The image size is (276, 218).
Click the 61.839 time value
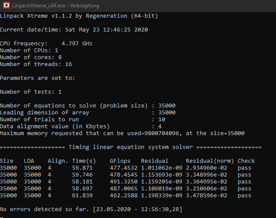tap(82, 195)
